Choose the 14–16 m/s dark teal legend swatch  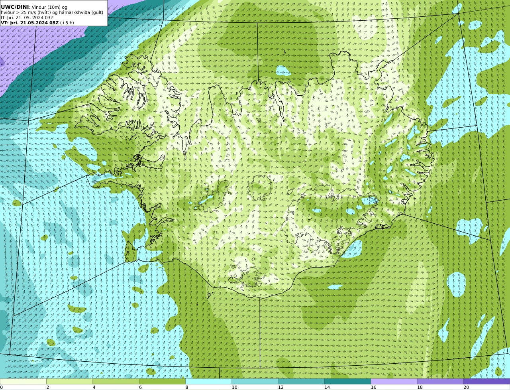click(x=347, y=382)
